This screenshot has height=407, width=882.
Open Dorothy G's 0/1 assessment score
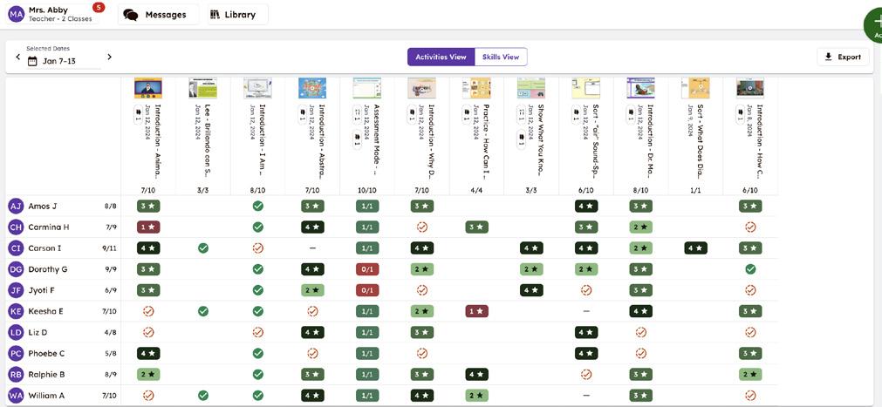[x=366, y=269]
